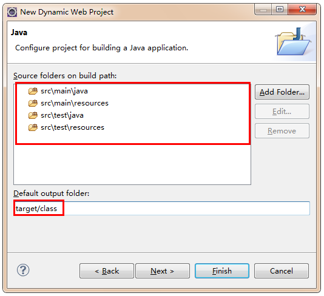Viewport: 324px width, 296px height.
Task: Proceed with the Next > button
Action: pyautogui.click(x=163, y=271)
